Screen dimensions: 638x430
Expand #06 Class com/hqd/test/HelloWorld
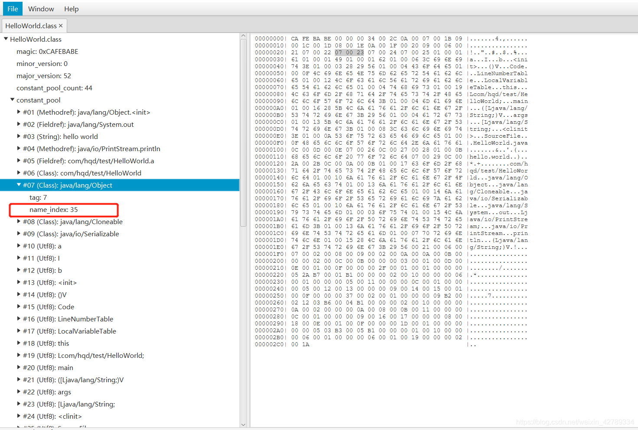click(x=19, y=172)
